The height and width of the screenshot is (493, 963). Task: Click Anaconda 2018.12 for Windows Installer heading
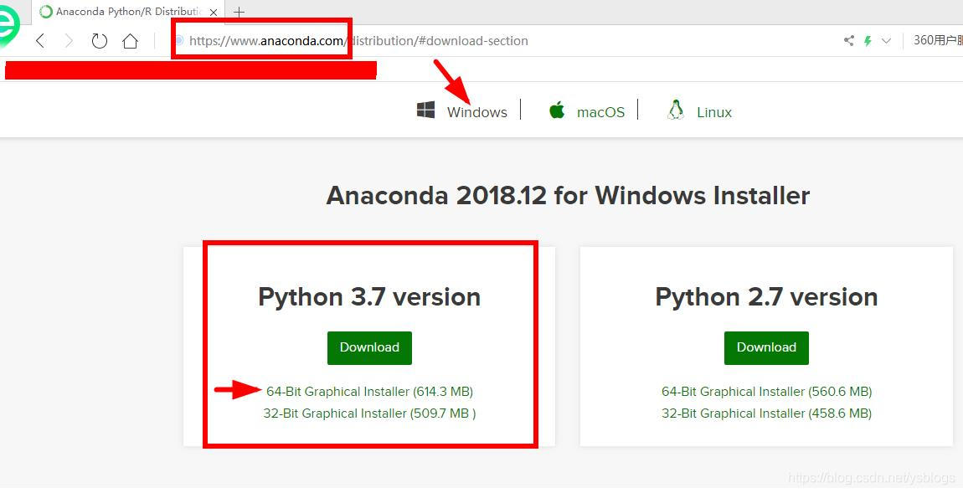coord(568,196)
